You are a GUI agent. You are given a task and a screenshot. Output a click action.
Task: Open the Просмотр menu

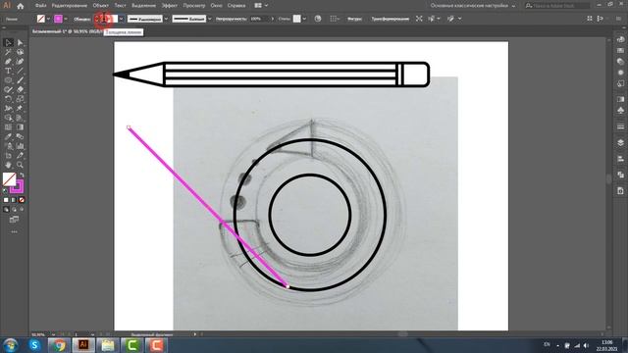click(x=194, y=6)
